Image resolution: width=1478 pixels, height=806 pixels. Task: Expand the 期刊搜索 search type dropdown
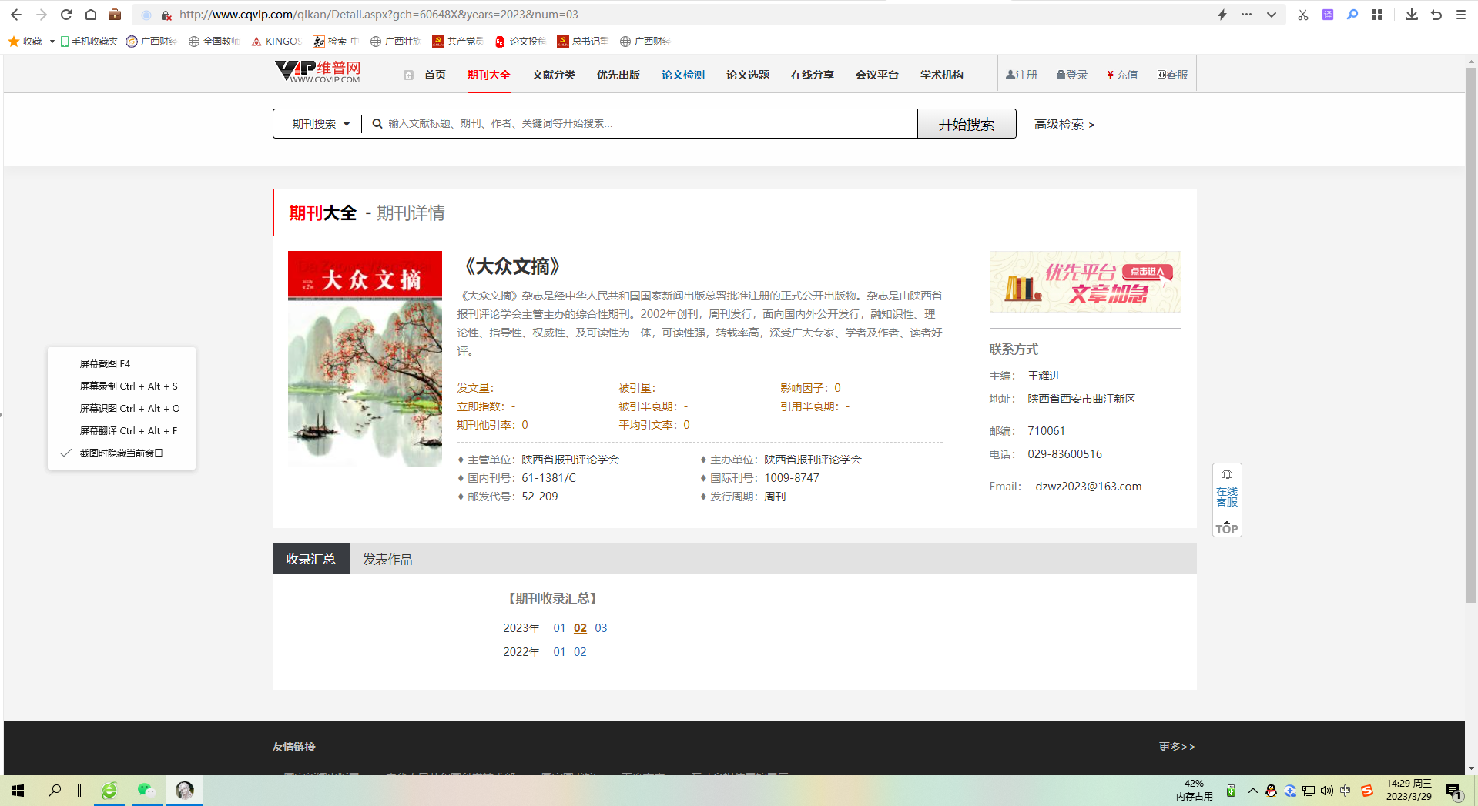point(320,124)
